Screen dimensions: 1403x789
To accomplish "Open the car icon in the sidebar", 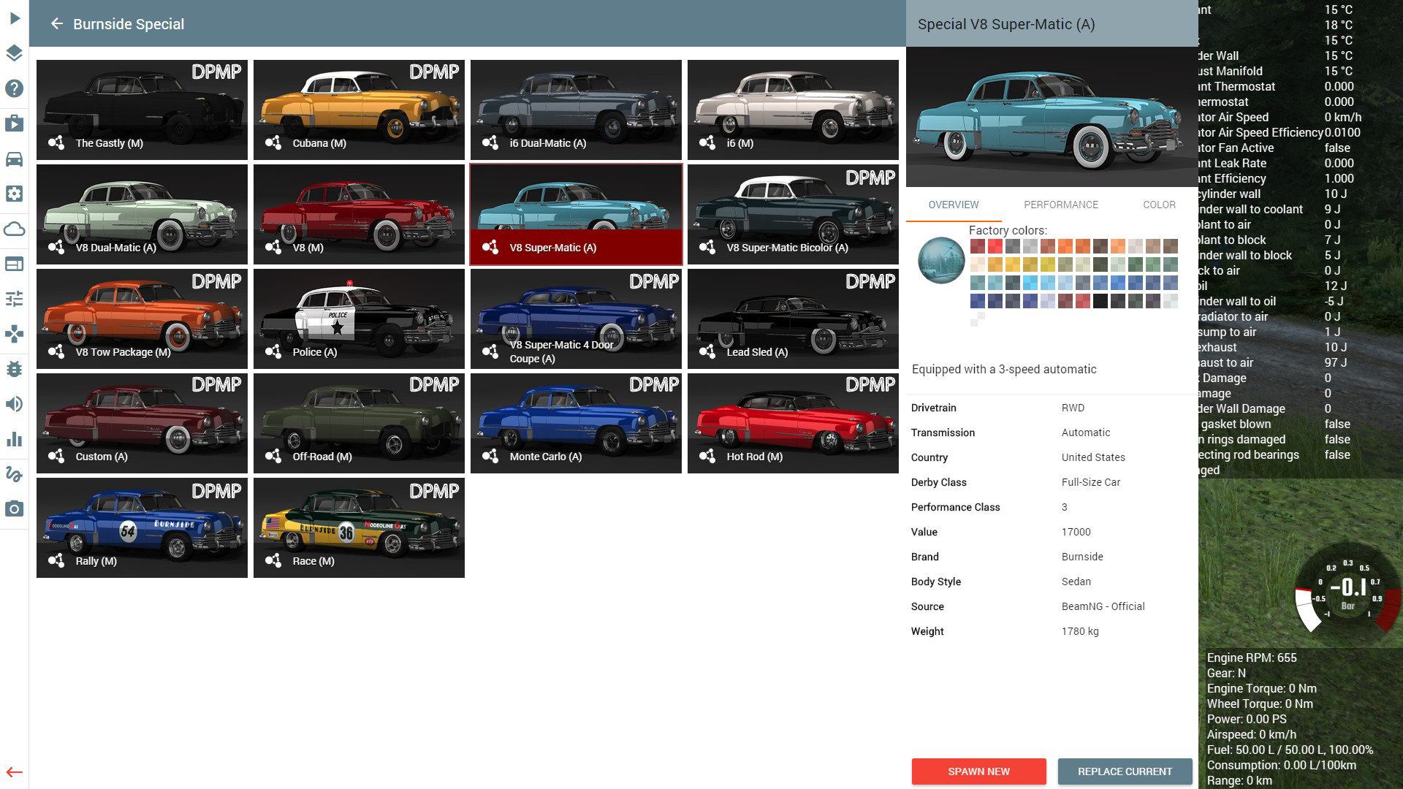I will click(x=15, y=159).
